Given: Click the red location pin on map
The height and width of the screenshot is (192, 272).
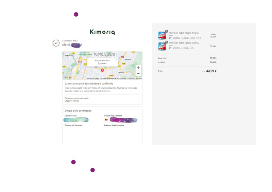Looking at the screenshot, I should point(102,70).
